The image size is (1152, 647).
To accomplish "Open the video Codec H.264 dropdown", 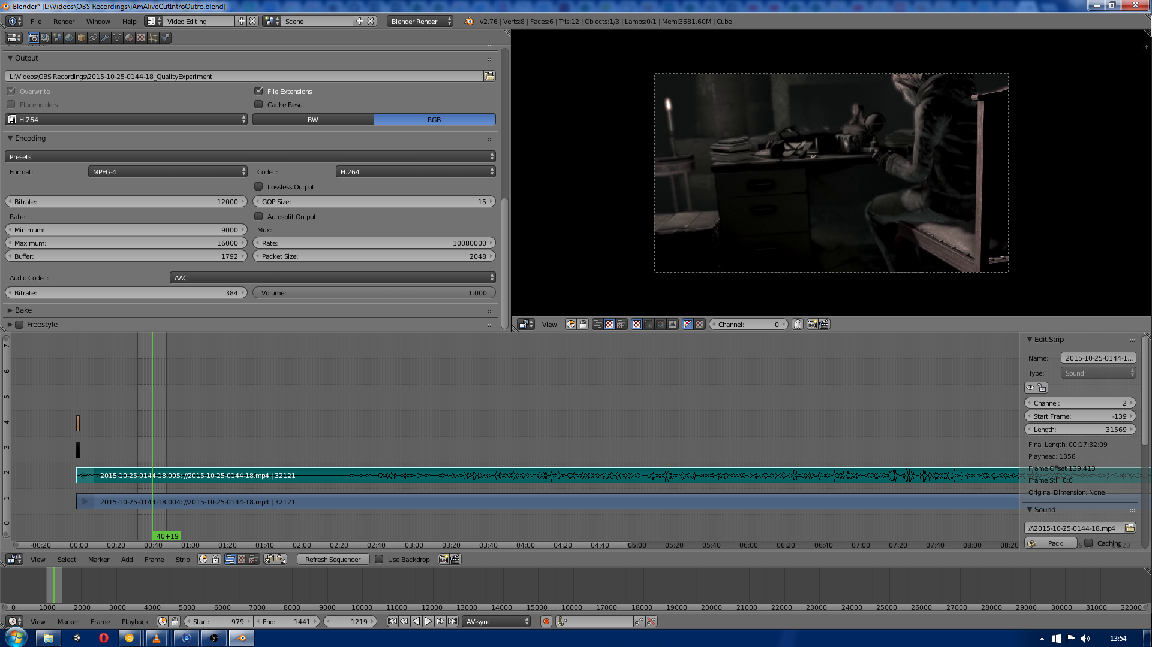I will 416,171.
